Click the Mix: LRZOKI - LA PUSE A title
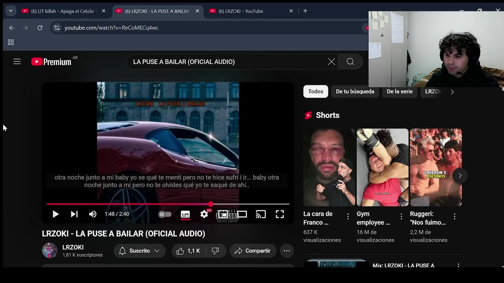 point(403,265)
